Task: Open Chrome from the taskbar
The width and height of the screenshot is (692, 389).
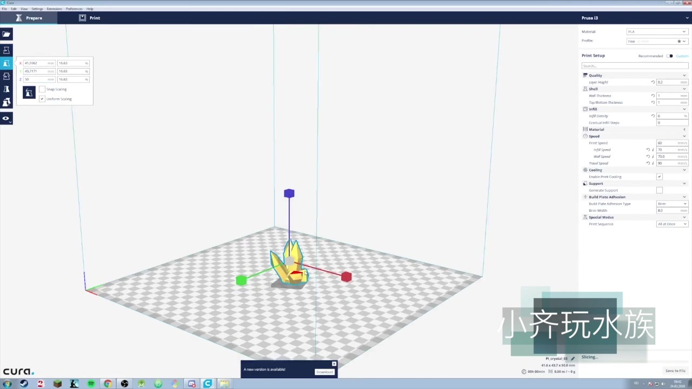Action: click(108, 384)
